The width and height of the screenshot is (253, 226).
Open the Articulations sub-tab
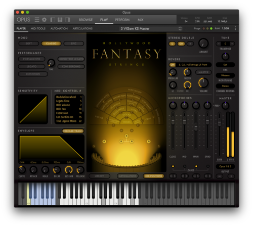tap(82, 28)
